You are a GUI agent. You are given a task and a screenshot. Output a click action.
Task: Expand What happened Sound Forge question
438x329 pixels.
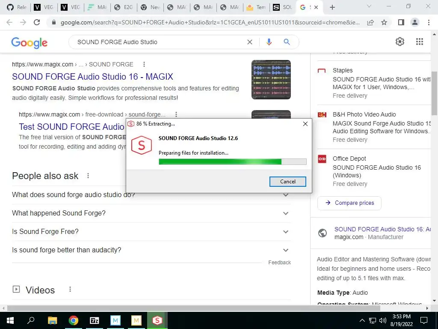click(x=151, y=213)
